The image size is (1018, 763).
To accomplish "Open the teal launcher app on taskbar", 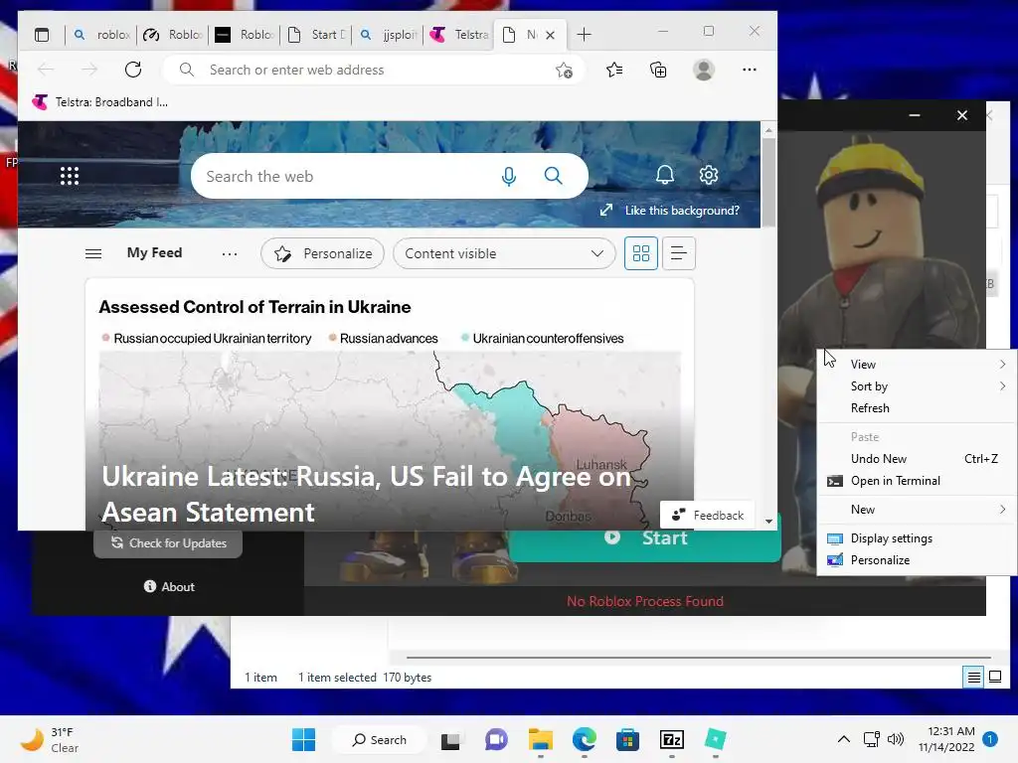I will 716,739.
